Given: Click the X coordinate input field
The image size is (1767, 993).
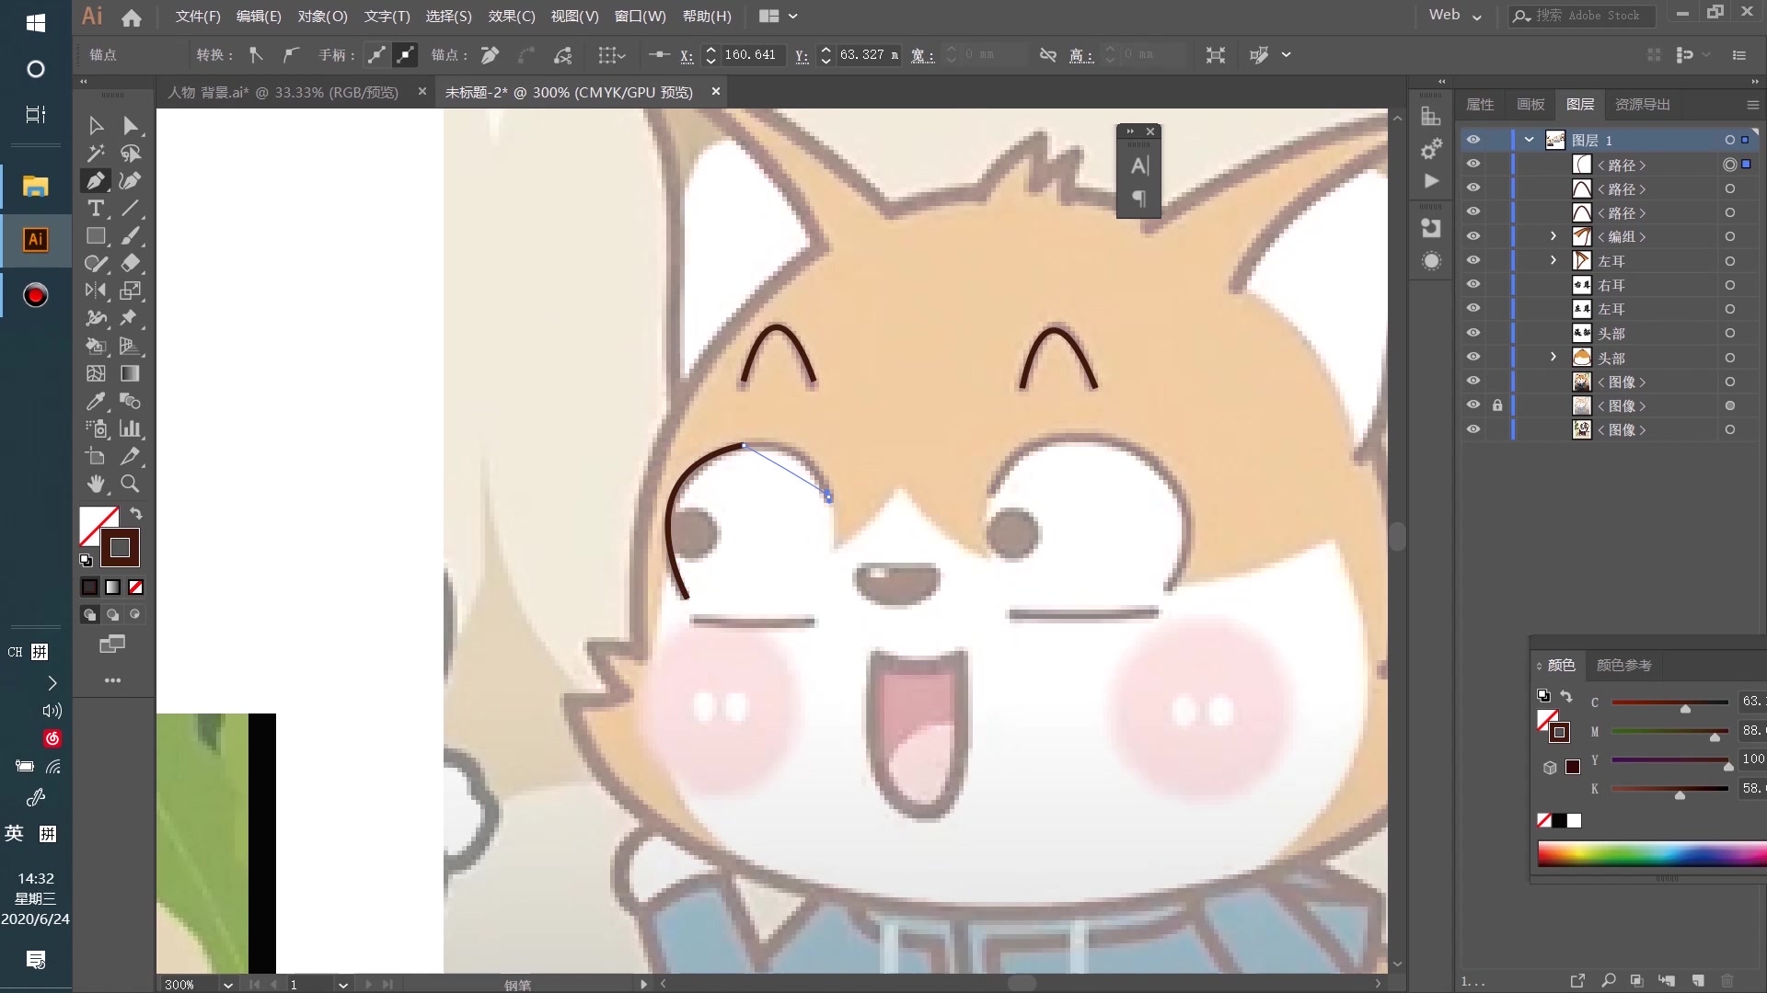Looking at the screenshot, I should (751, 55).
